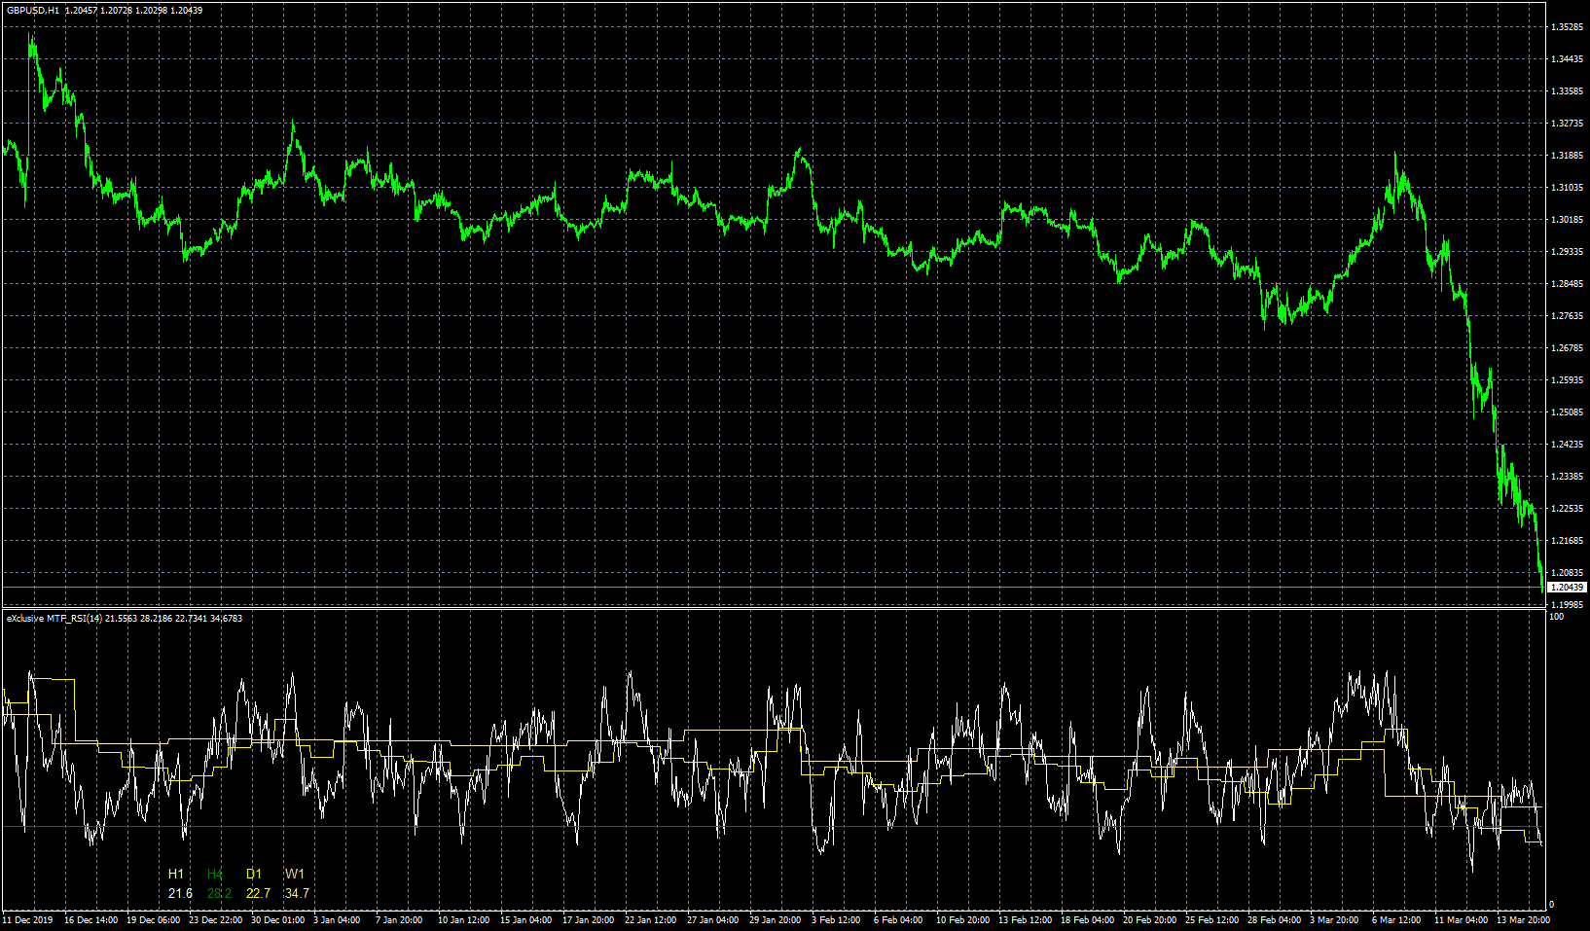This screenshot has height=931, width=1590.
Task: Select the D1 RSI value 22.7
Action: tap(258, 893)
